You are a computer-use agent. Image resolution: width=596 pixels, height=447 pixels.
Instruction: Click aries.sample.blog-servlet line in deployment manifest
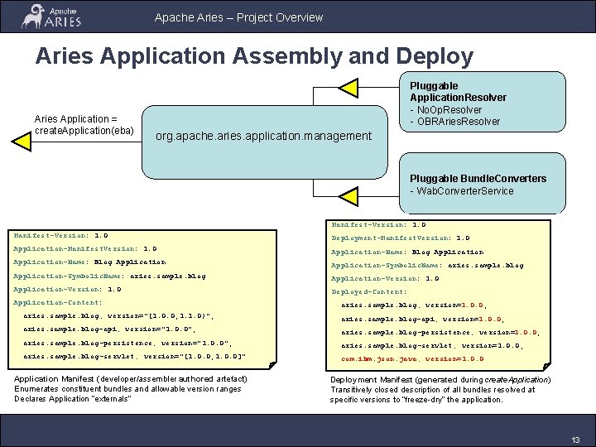pyautogui.click(x=432, y=345)
